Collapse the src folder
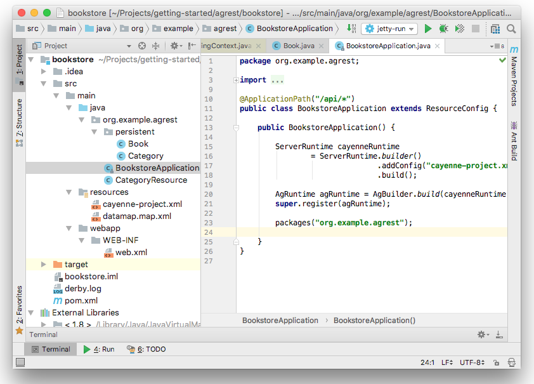Viewport: 534px width, 384px height. [44, 84]
